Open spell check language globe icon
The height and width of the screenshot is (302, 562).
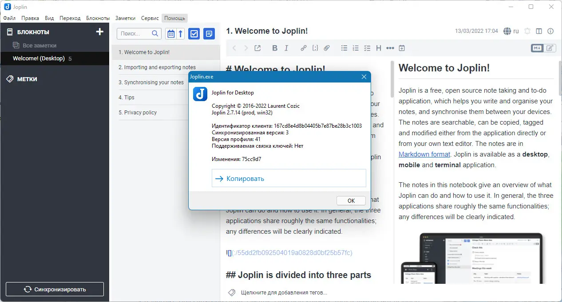click(507, 31)
